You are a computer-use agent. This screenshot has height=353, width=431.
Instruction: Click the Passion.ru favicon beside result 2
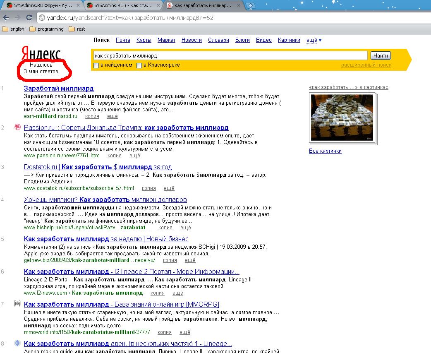(x=17, y=127)
